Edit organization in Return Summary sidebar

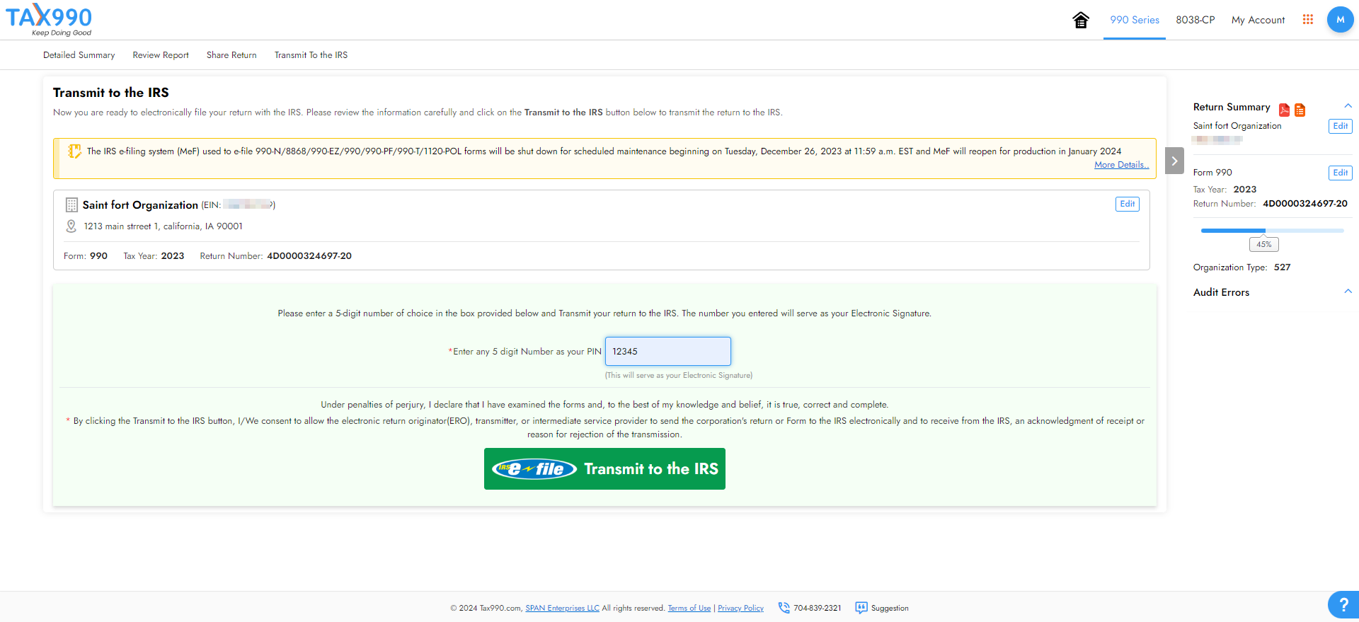click(1340, 126)
